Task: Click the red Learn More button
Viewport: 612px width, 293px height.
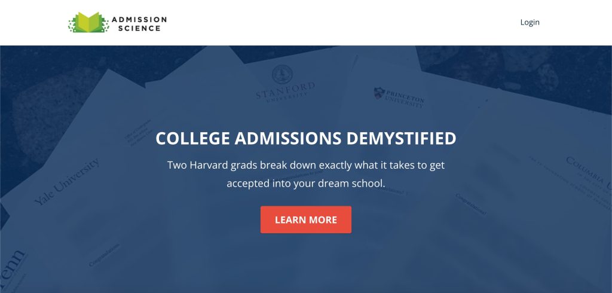Action: tap(306, 219)
